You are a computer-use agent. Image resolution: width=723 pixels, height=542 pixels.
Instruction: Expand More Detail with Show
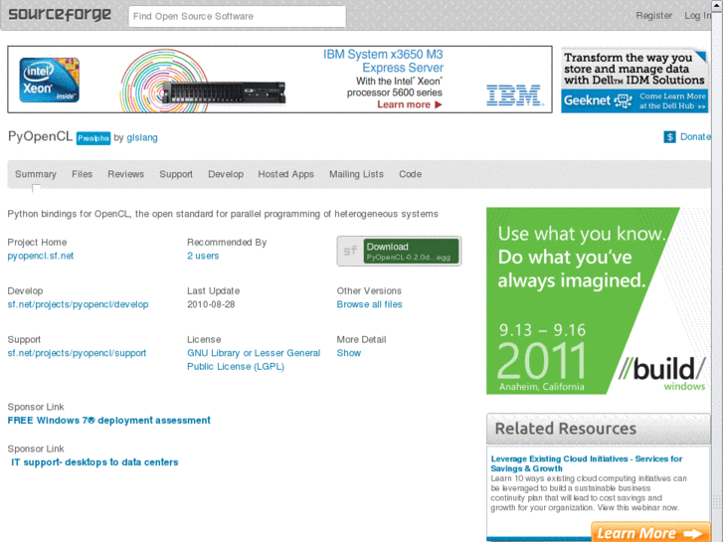pyautogui.click(x=349, y=353)
